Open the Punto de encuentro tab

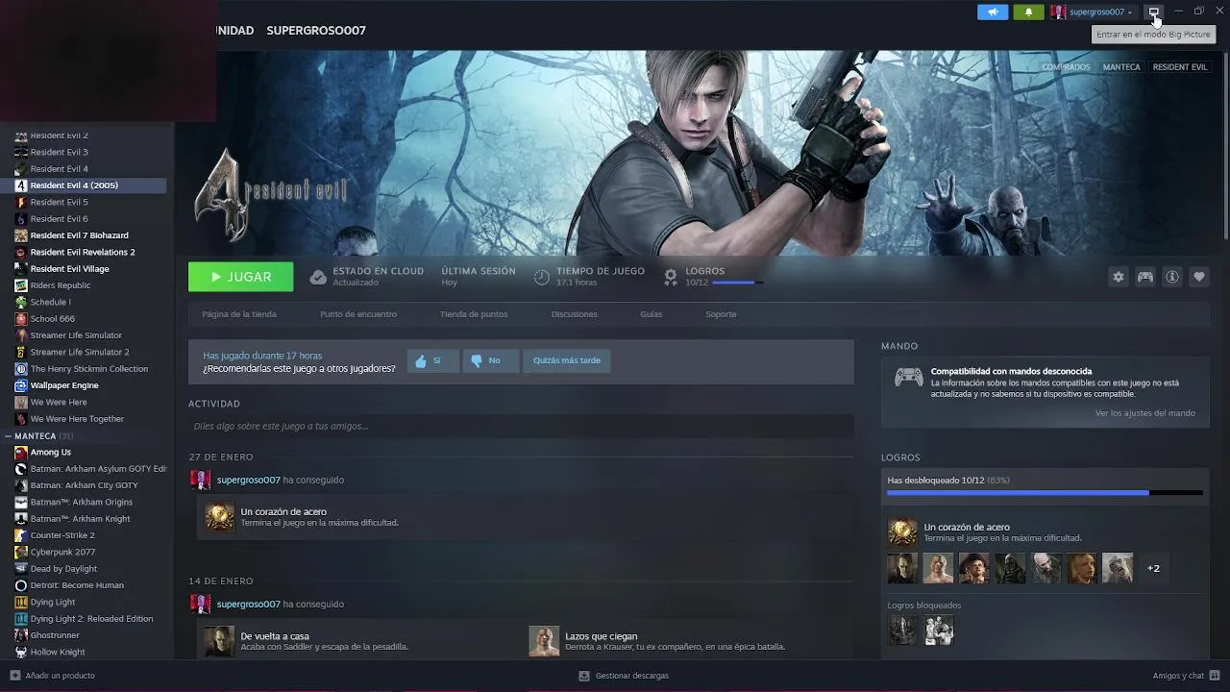[358, 314]
